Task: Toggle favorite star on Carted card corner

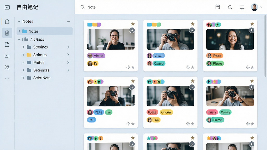Action: 193,24
